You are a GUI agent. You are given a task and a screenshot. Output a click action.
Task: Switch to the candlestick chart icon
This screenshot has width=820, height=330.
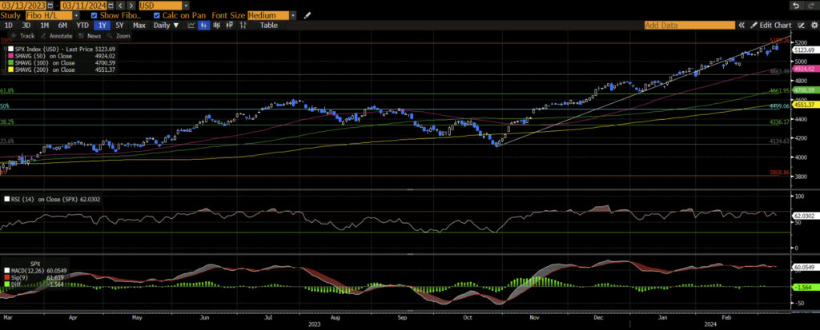click(x=203, y=26)
